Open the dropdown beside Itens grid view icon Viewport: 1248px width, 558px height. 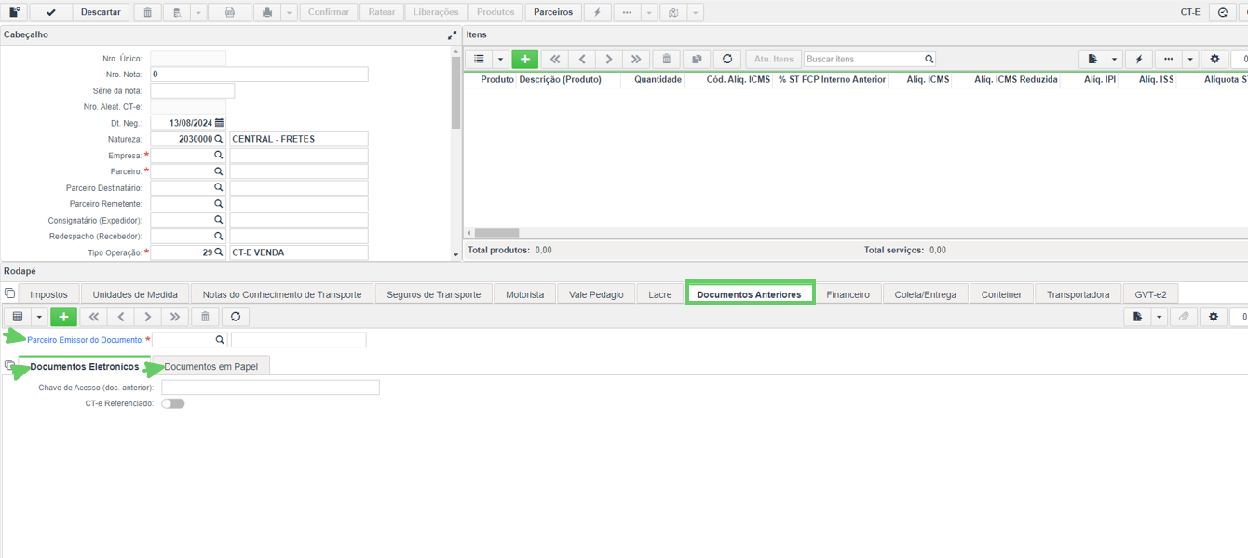(500, 59)
